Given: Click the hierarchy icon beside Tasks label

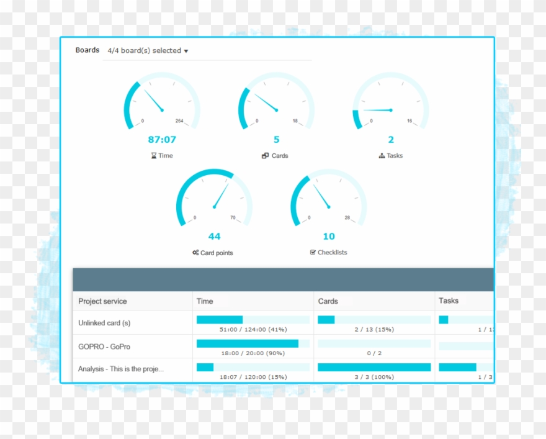Looking at the screenshot, I should [x=382, y=156].
